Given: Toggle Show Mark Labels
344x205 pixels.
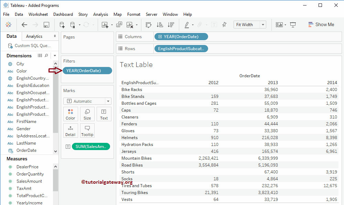Looking at the screenshot, I should point(214,25).
